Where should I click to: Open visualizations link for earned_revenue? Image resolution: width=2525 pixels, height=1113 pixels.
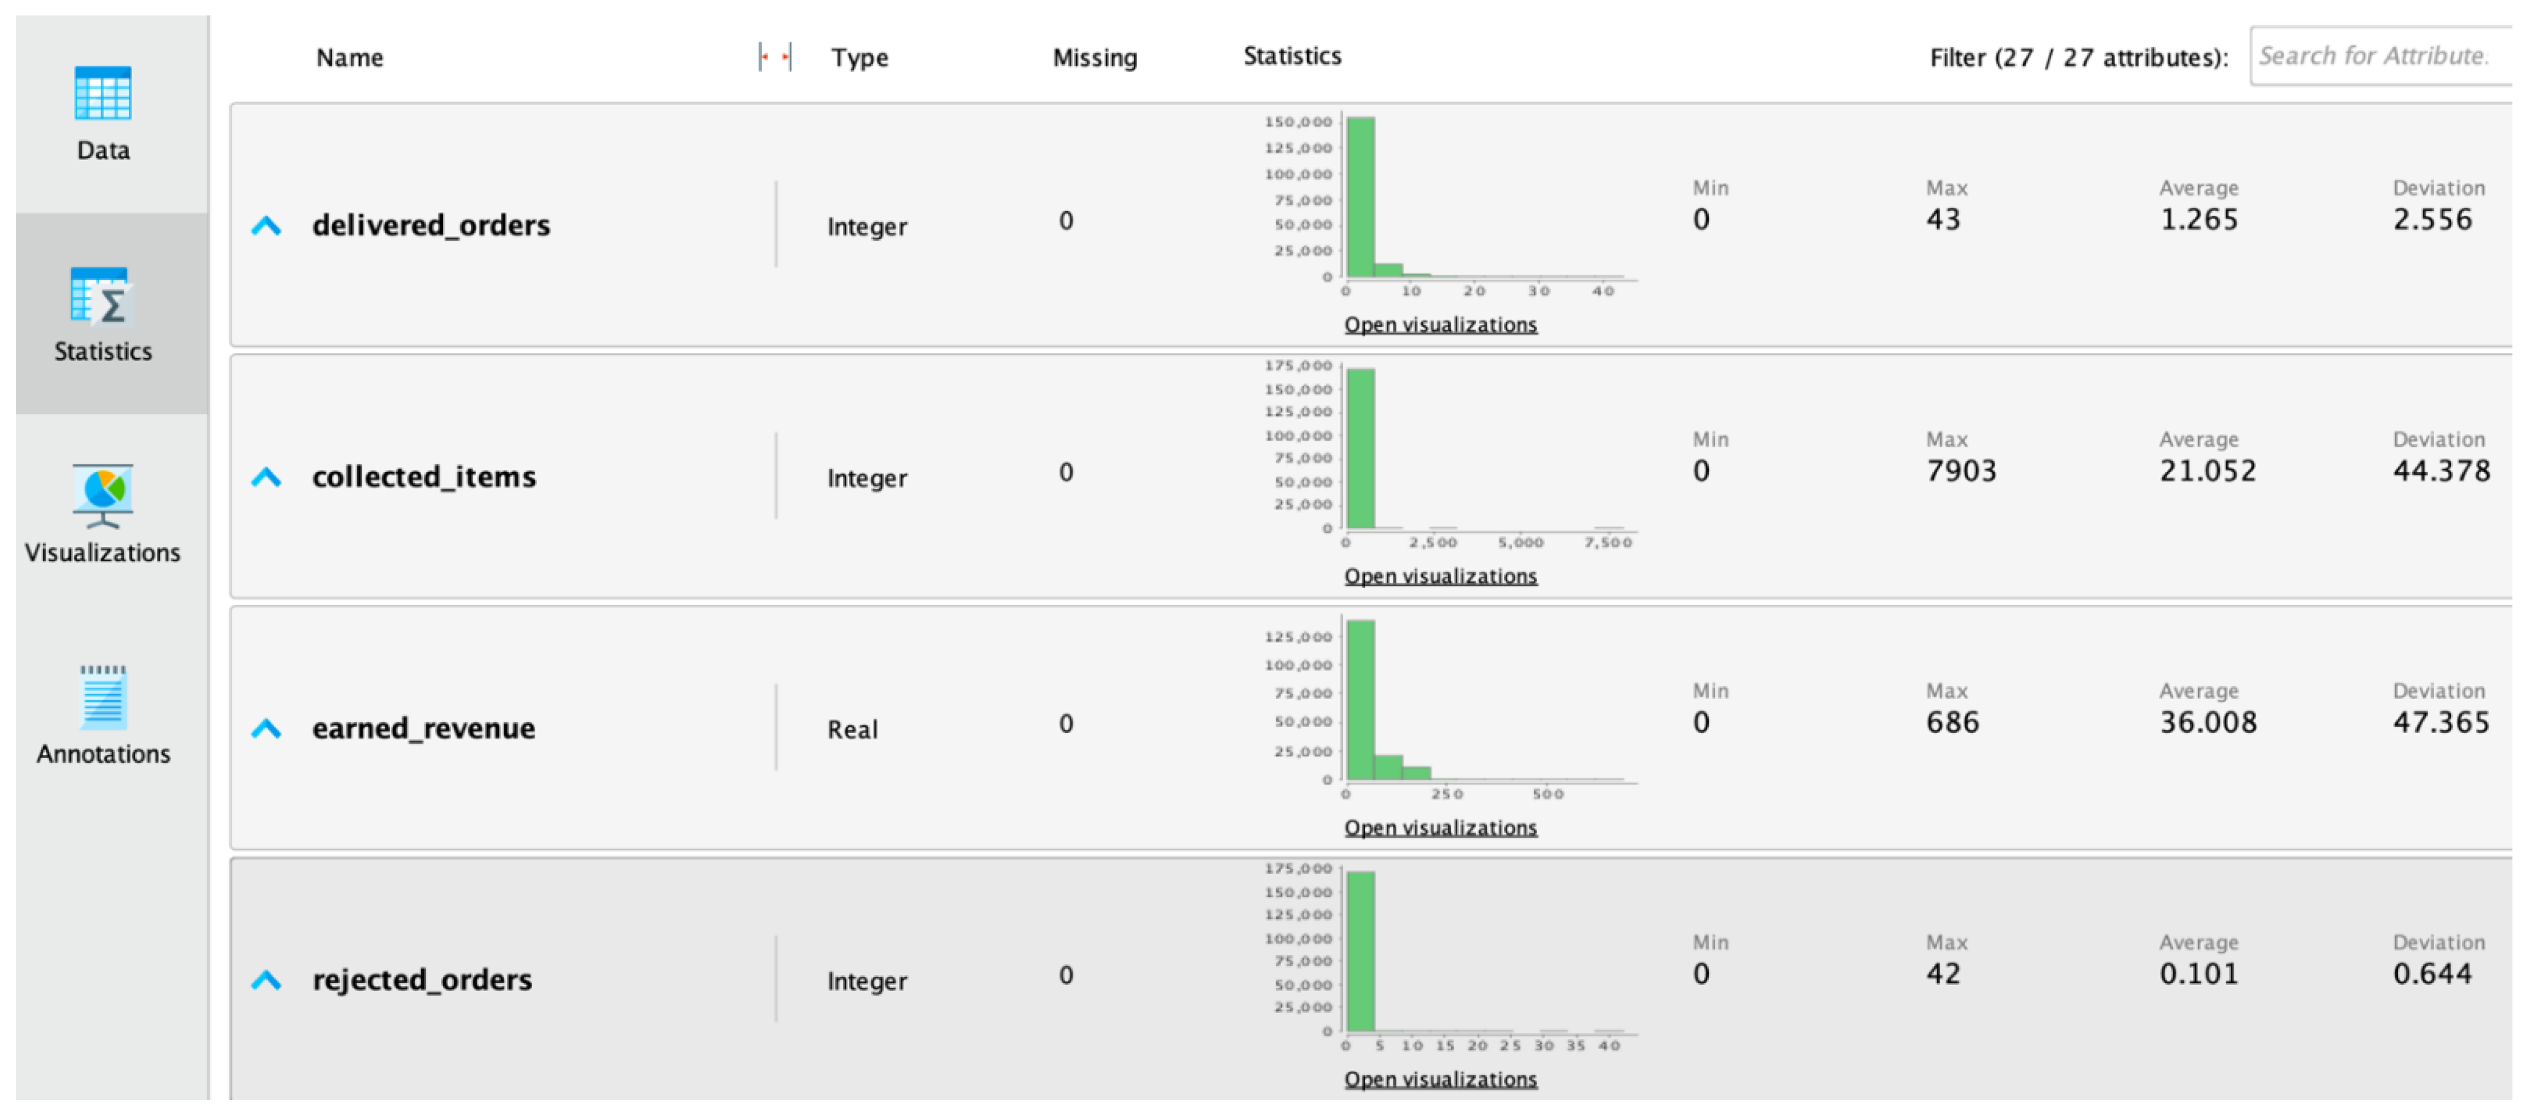click(1440, 829)
